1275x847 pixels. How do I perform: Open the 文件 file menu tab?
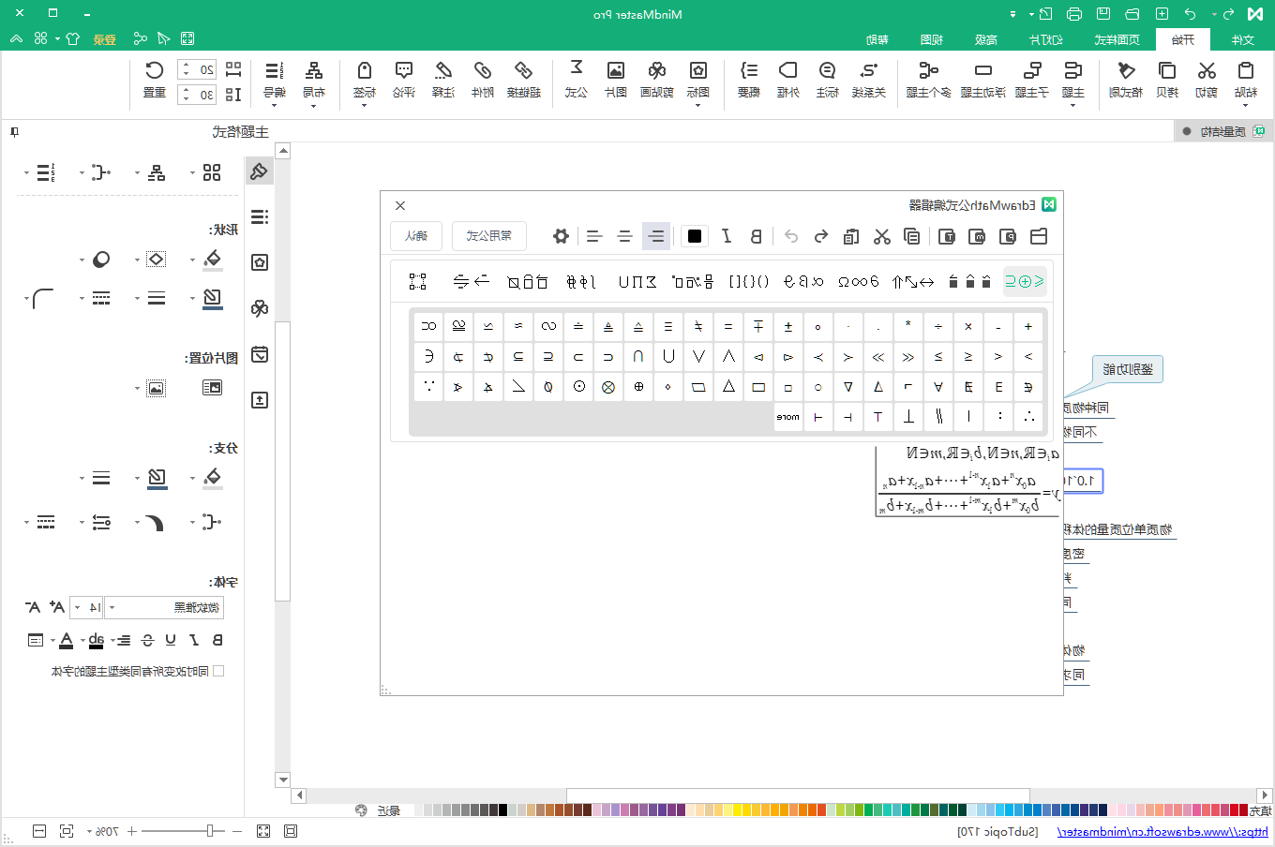click(x=1242, y=39)
